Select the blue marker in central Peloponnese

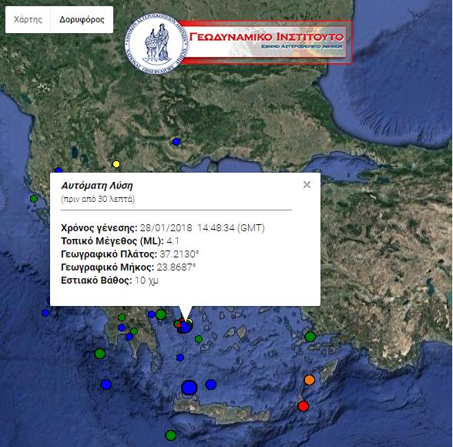click(x=122, y=328)
